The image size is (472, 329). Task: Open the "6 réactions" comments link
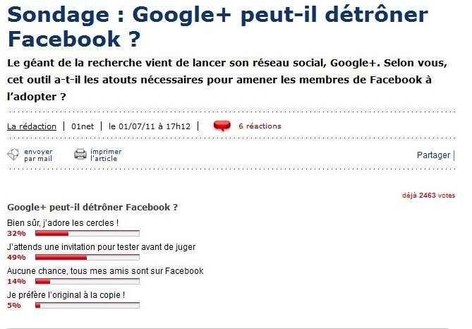point(259,126)
